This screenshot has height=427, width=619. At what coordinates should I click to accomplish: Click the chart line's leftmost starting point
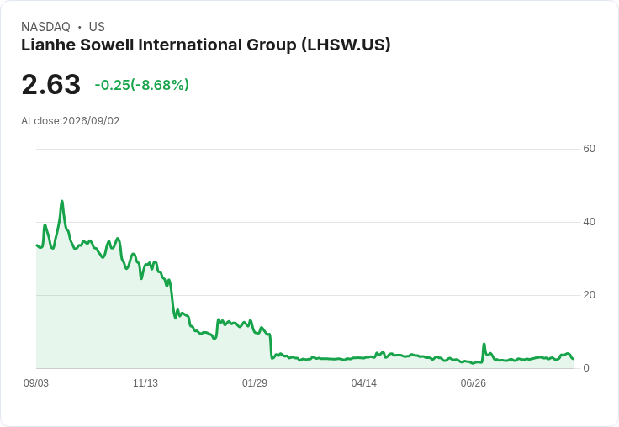point(37,245)
